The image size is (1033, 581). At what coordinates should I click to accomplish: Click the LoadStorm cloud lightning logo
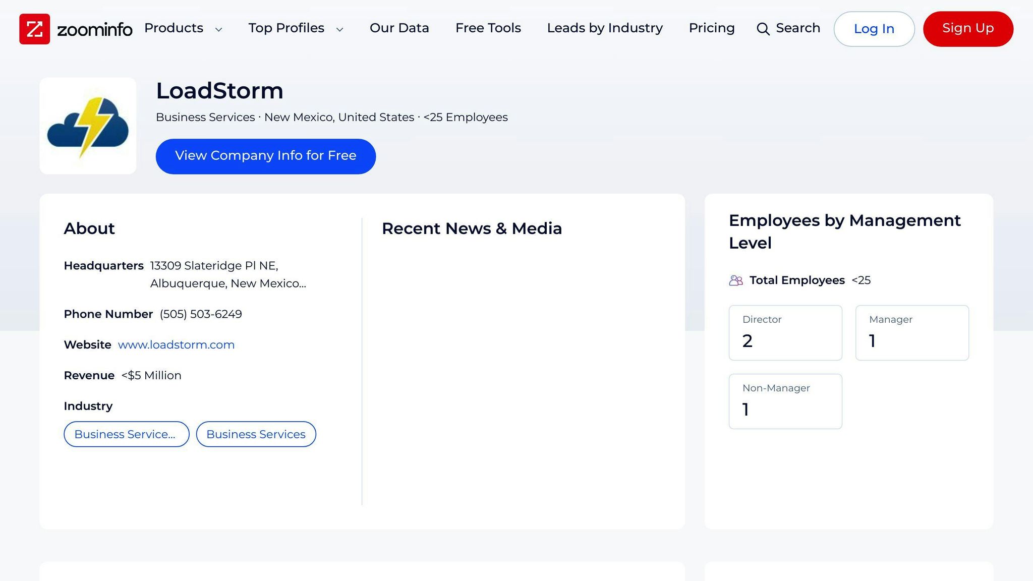click(88, 126)
